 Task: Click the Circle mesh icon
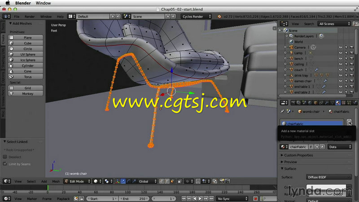[11, 48]
